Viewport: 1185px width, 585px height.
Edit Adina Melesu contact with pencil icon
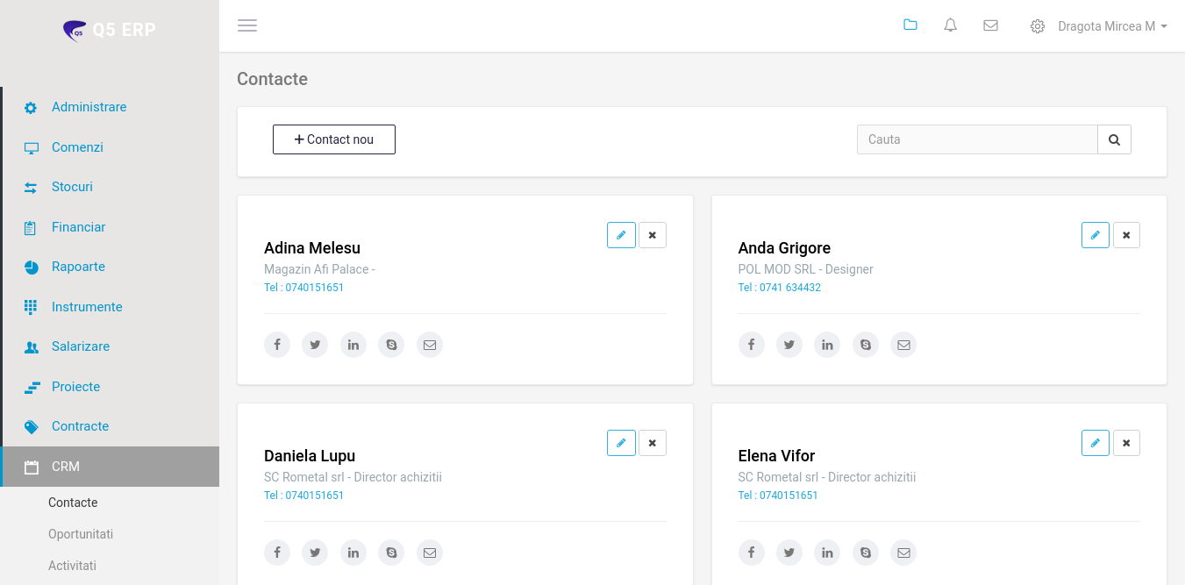[621, 235]
